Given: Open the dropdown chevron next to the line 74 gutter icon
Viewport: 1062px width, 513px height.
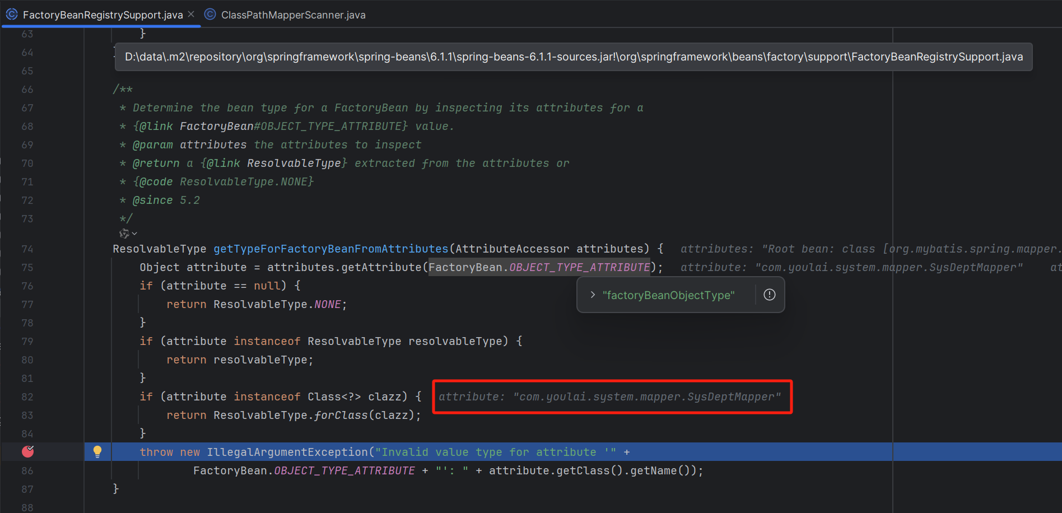Looking at the screenshot, I should (133, 234).
